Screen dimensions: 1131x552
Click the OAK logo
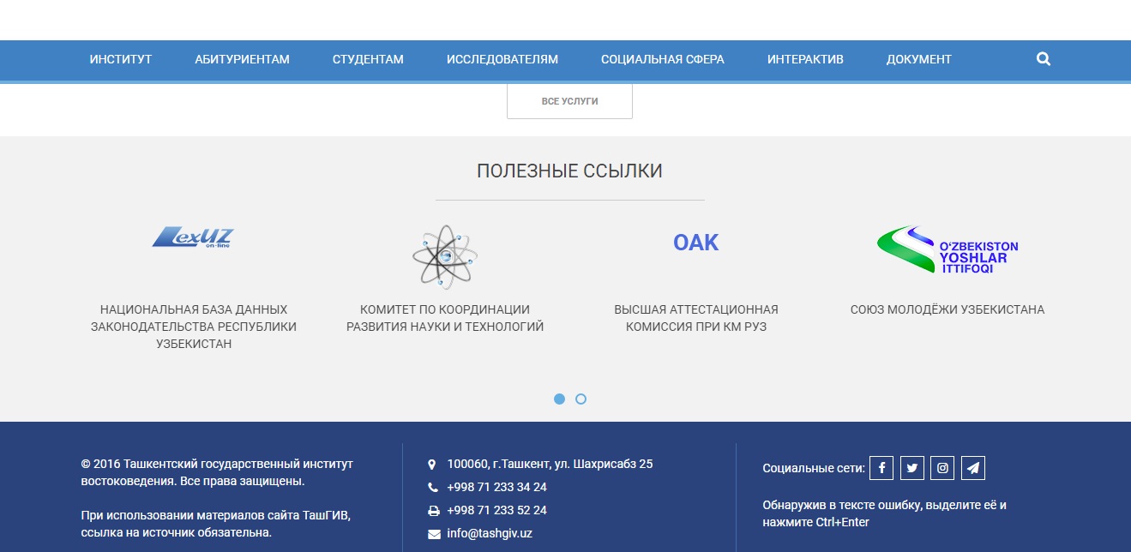coord(696,243)
